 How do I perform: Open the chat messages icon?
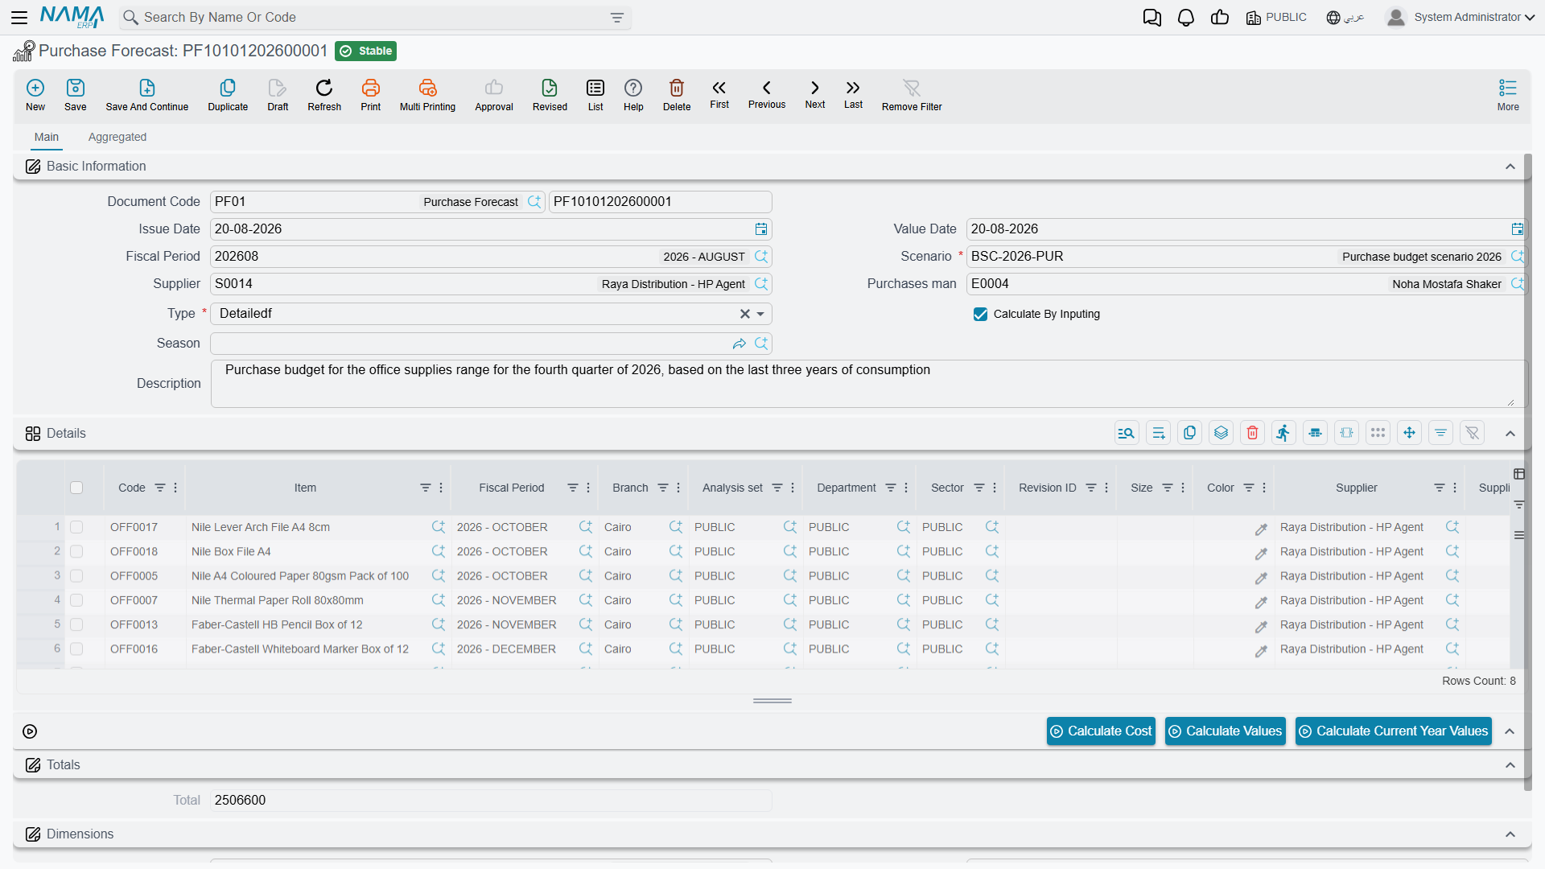(x=1152, y=18)
